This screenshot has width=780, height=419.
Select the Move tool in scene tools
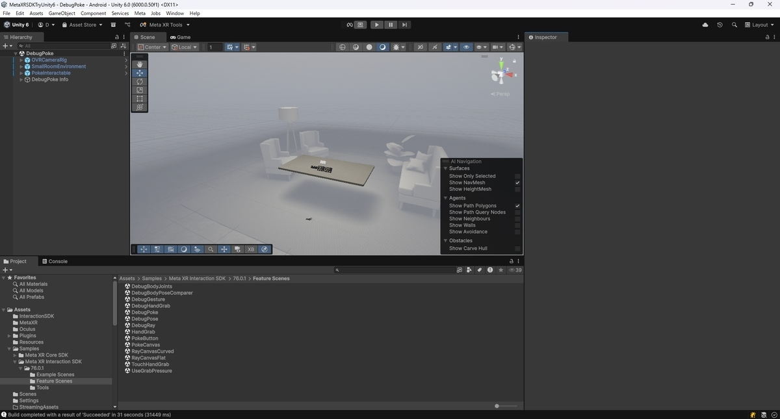coord(140,73)
